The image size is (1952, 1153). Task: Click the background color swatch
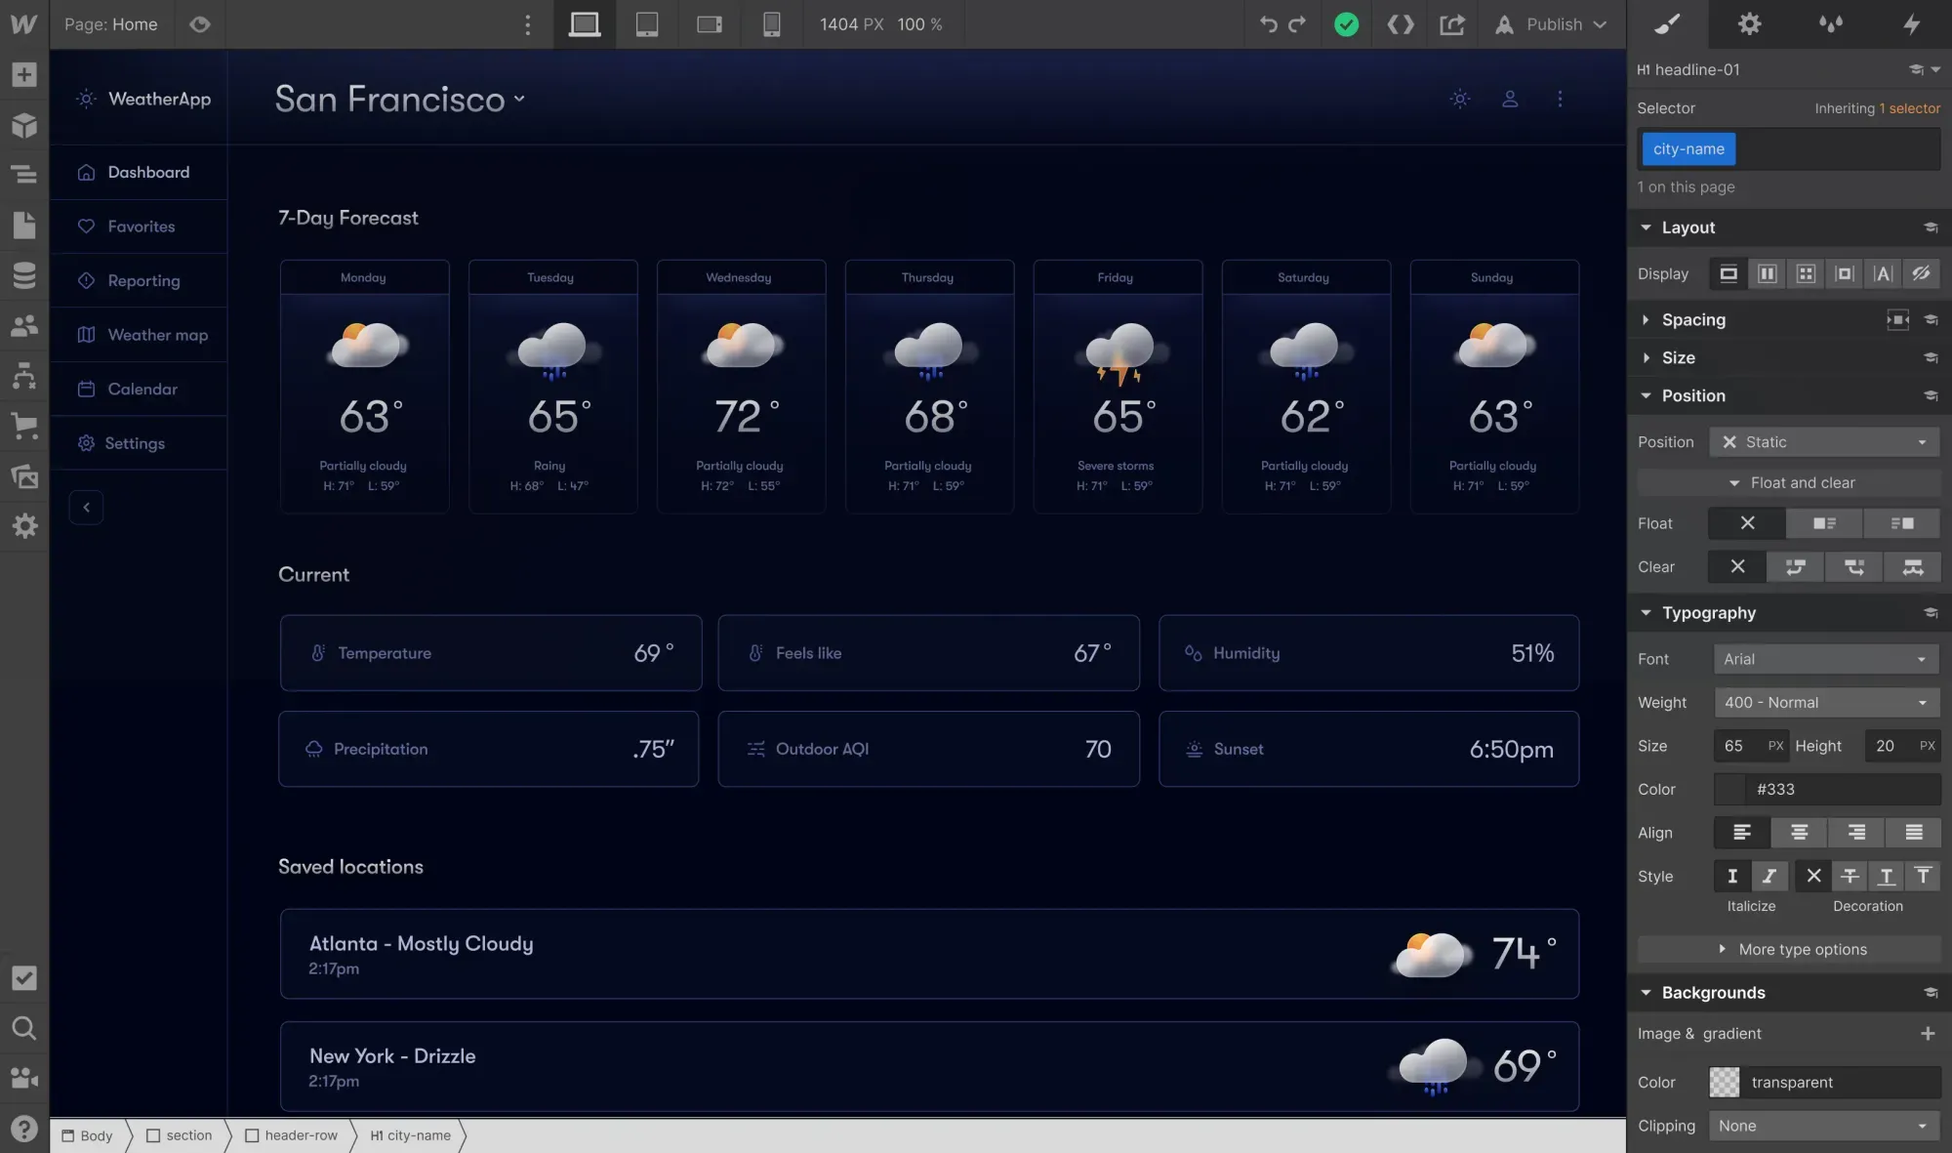[x=1725, y=1082]
